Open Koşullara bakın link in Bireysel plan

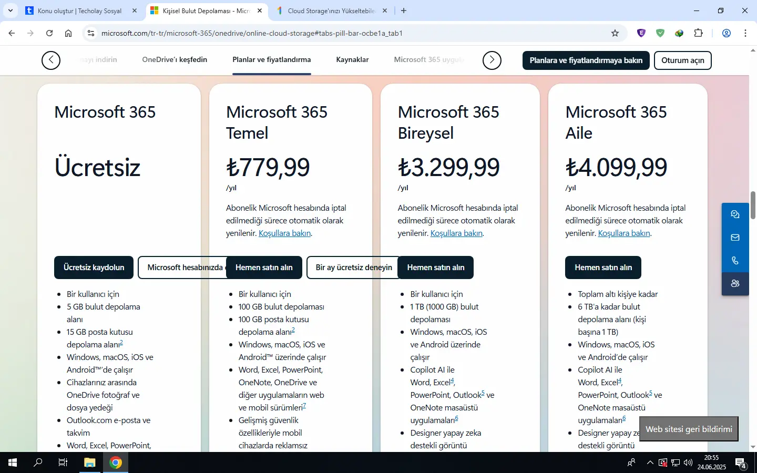point(456,233)
